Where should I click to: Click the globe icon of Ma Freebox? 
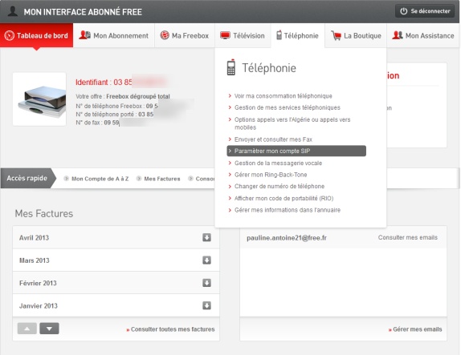tap(165, 35)
